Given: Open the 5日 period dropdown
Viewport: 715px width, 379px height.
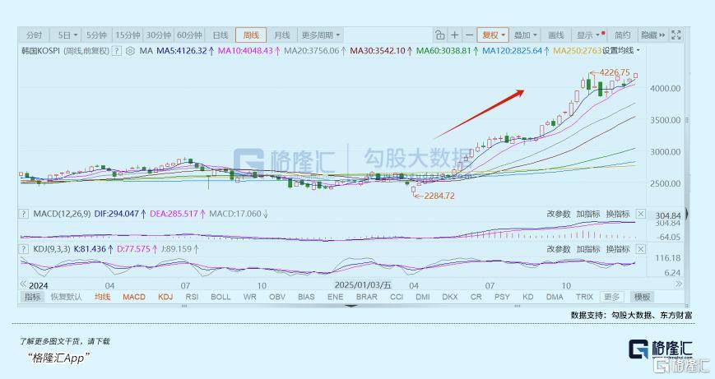Looking at the screenshot, I should (67, 35).
